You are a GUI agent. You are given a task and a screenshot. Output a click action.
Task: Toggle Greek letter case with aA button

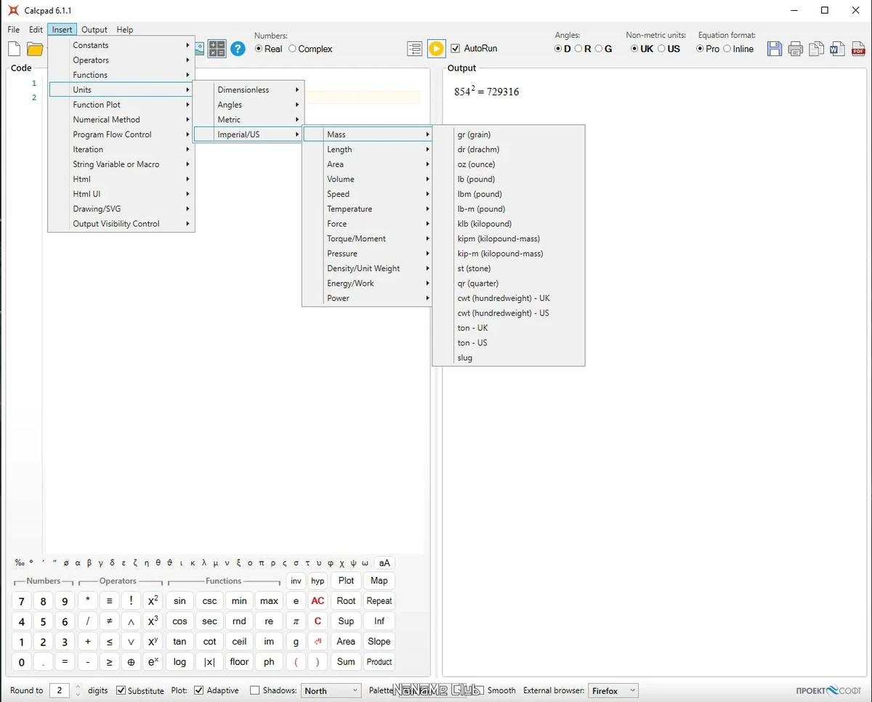point(384,562)
